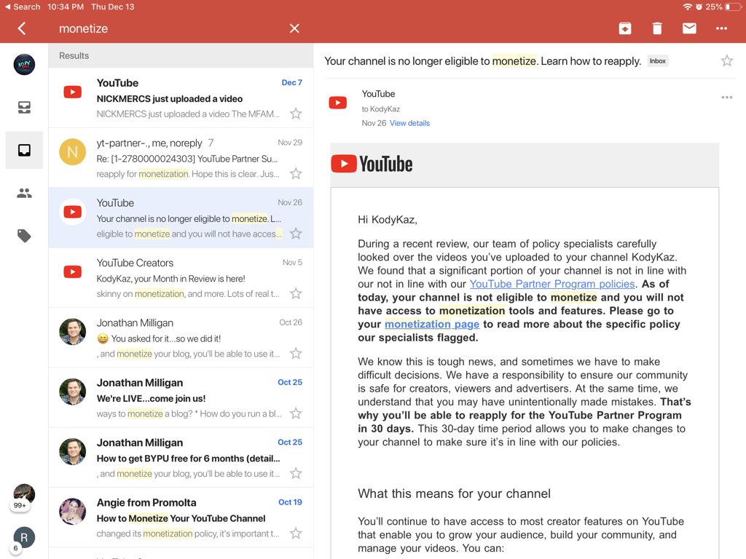Viewport: 746px width, 559px height.
Task: Expand sender info via View details
Action: coord(409,123)
